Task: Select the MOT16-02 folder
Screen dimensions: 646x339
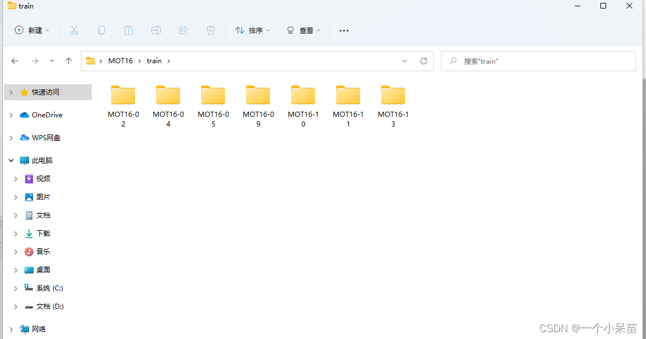Action: point(123,107)
